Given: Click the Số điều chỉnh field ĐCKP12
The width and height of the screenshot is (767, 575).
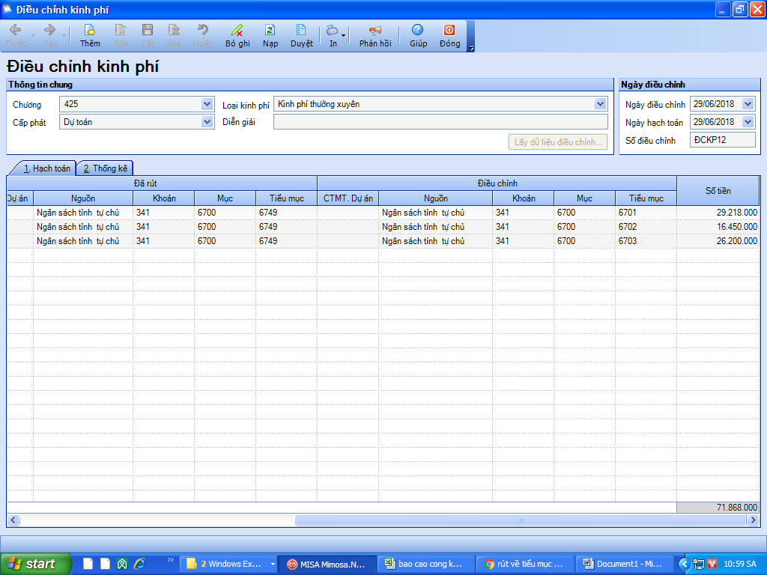Looking at the screenshot, I should [723, 140].
